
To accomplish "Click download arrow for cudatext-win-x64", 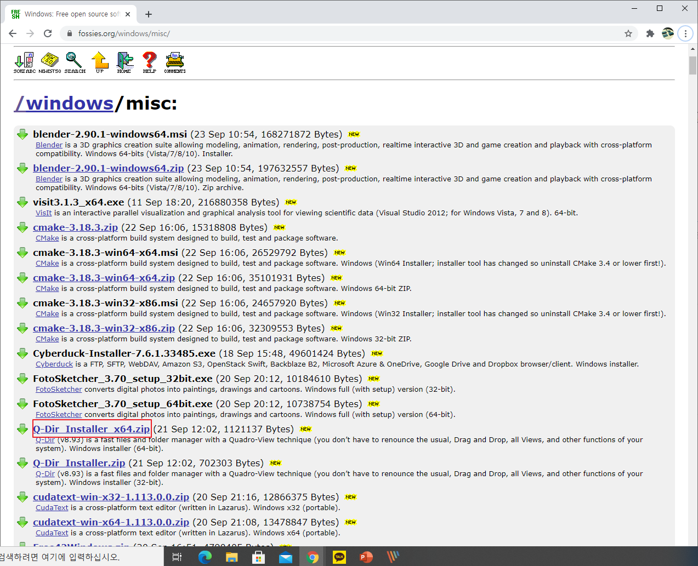I will pos(22,522).
